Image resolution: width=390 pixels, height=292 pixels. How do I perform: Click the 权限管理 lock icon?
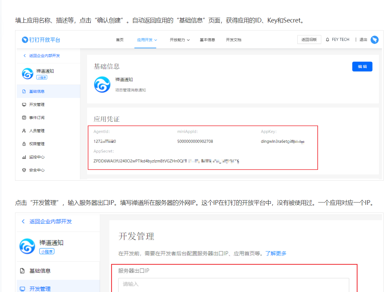(24, 144)
